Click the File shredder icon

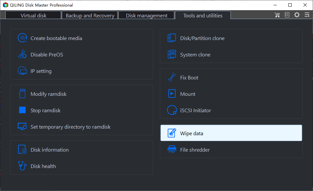172,149
